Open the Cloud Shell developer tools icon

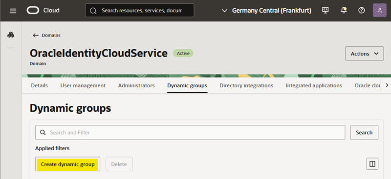(325, 10)
